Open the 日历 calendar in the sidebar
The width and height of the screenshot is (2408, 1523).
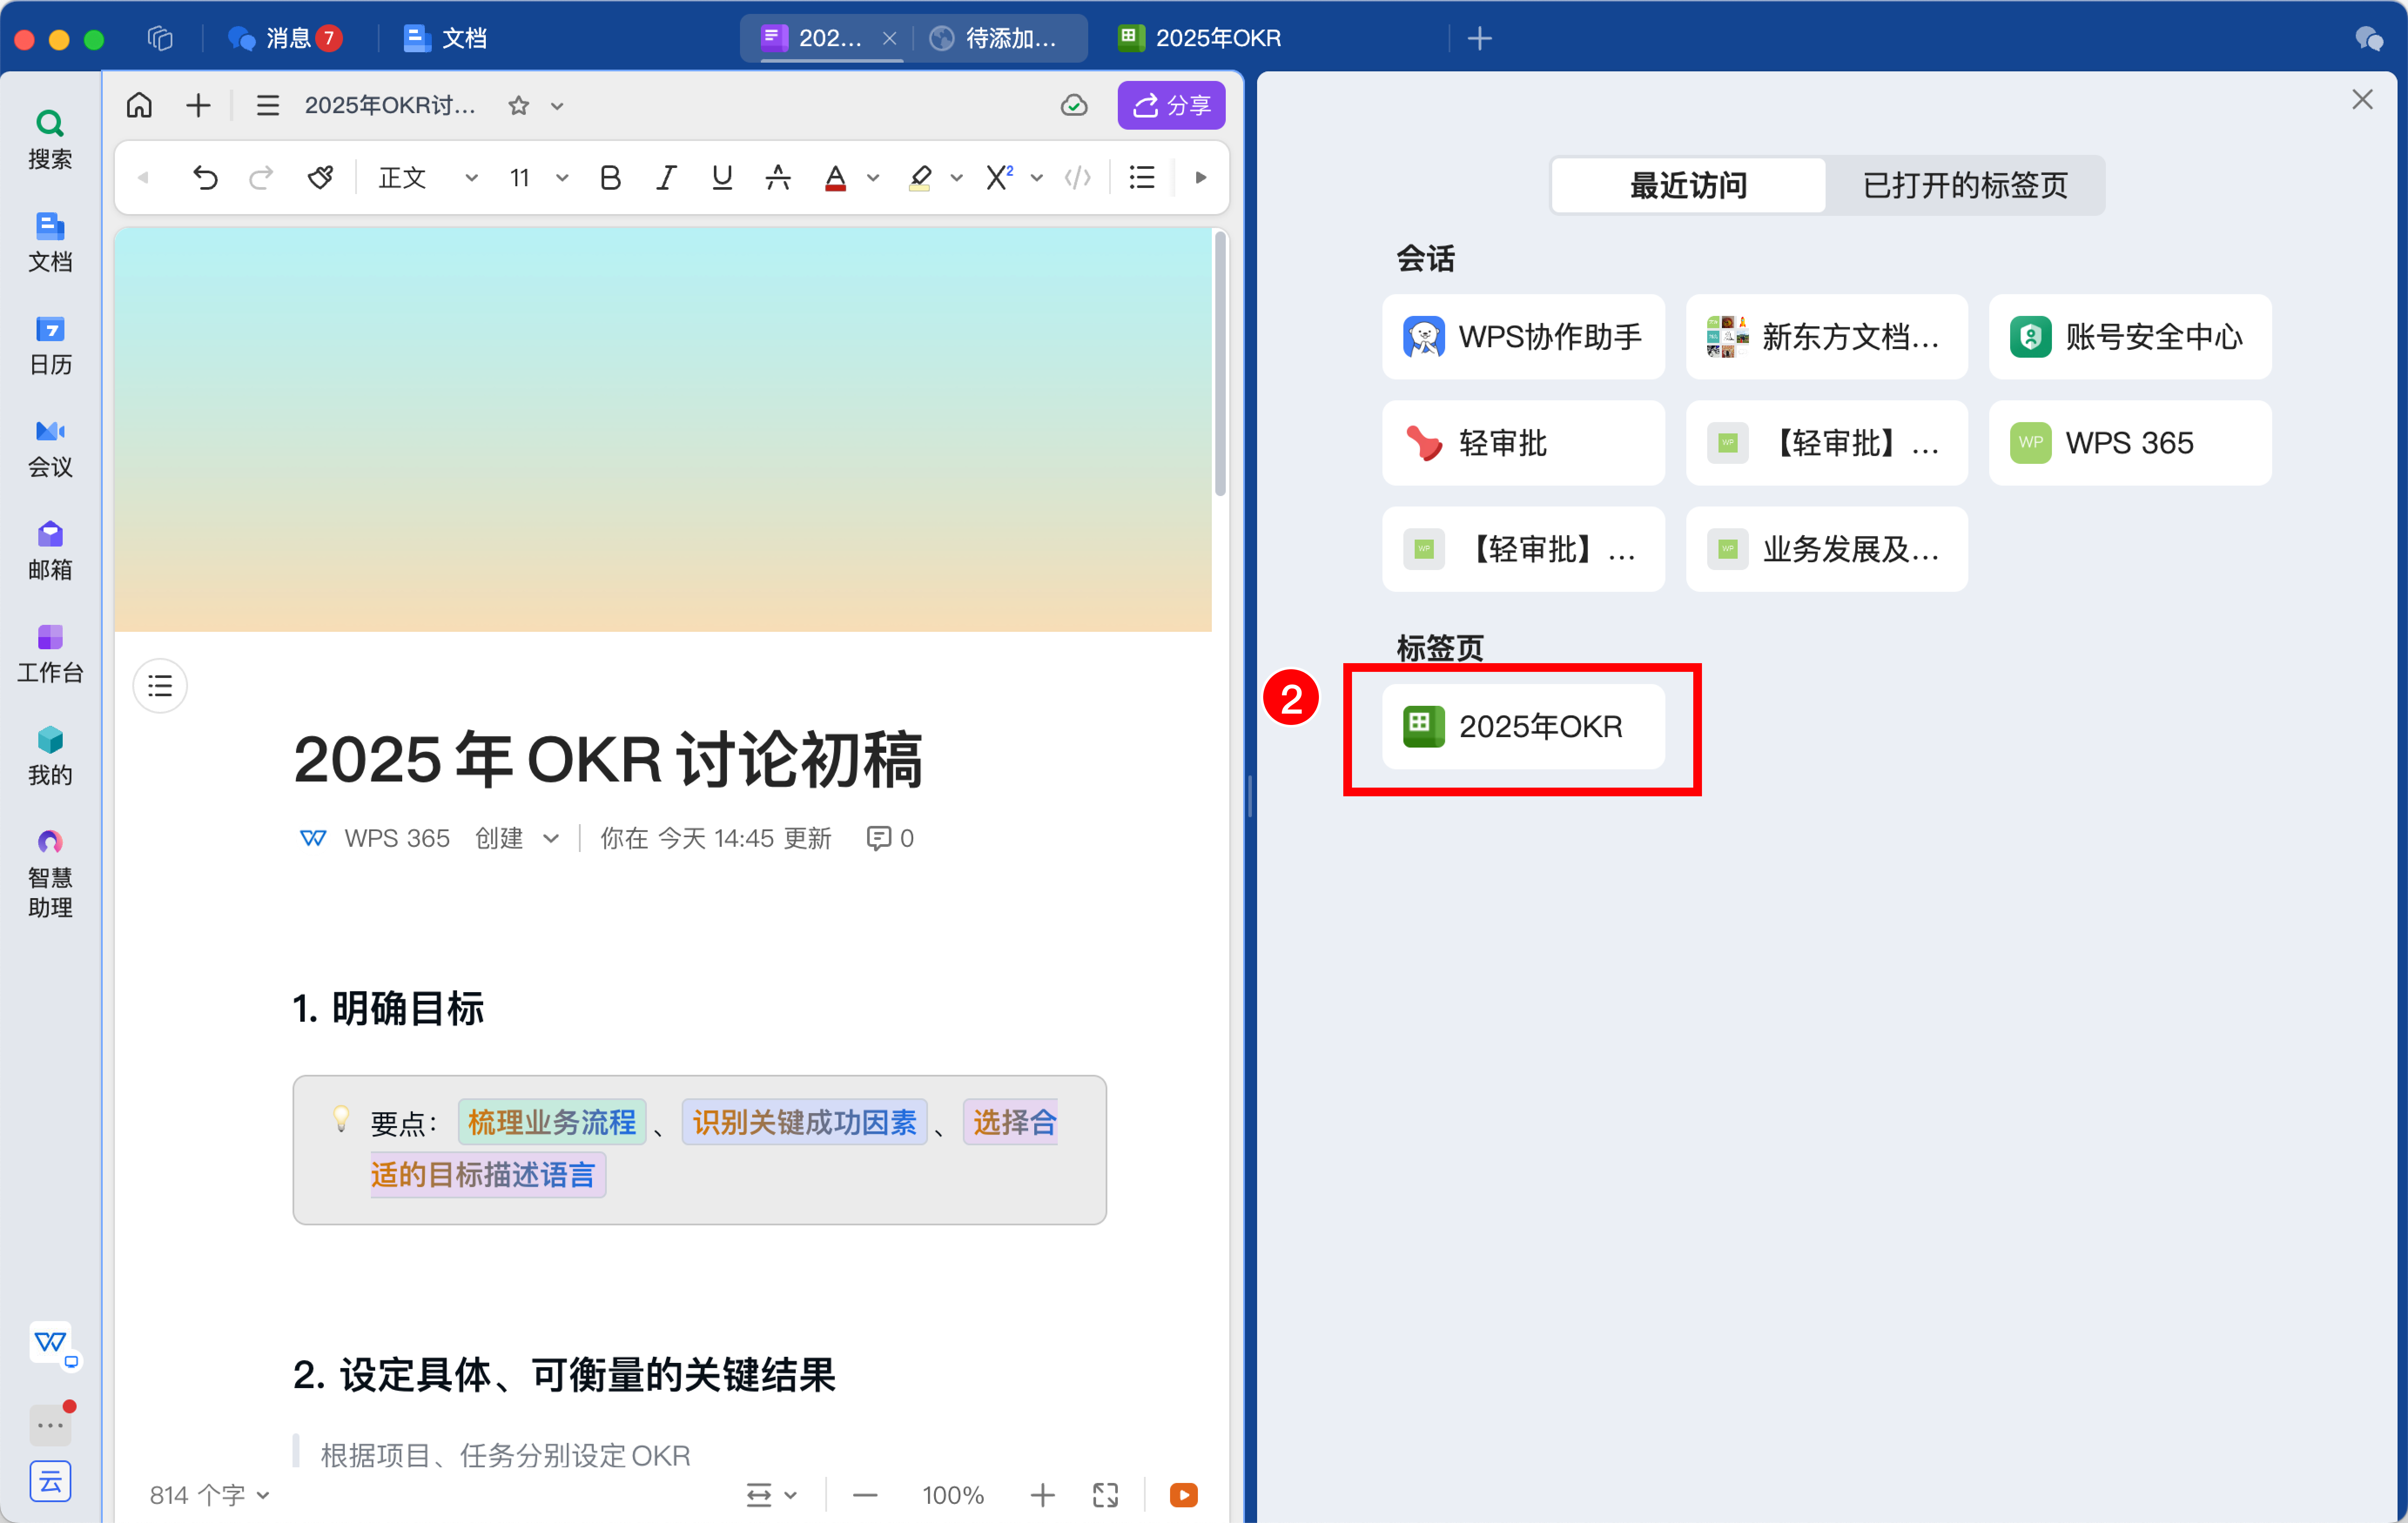[x=50, y=345]
